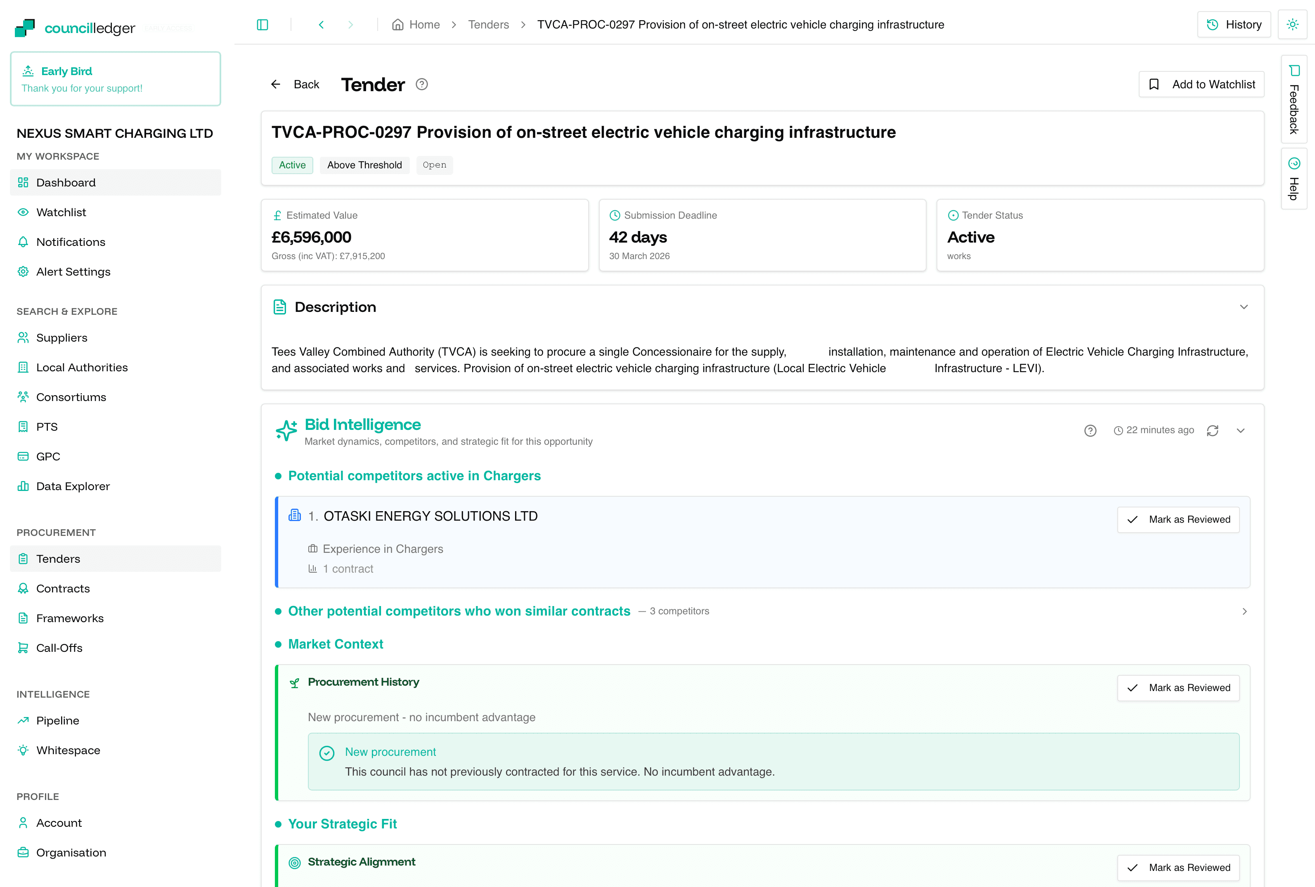Open Data Explorer

click(116, 486)
